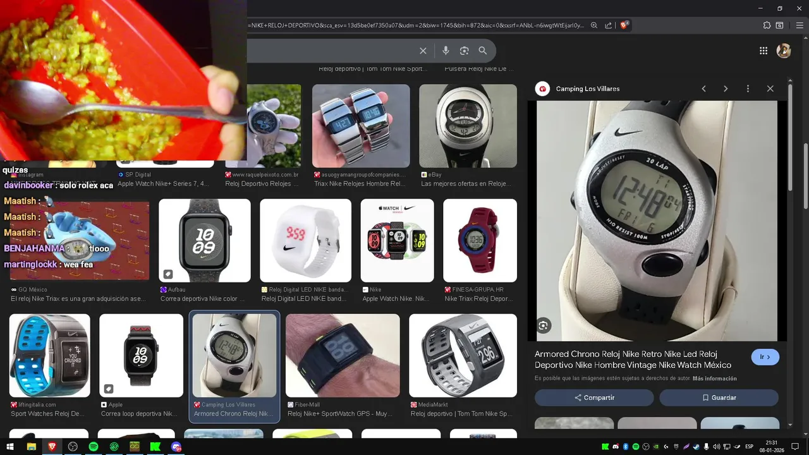Click the Bluetooth tray icon
This screenshot has width=809, height=455.
(625, 447)
